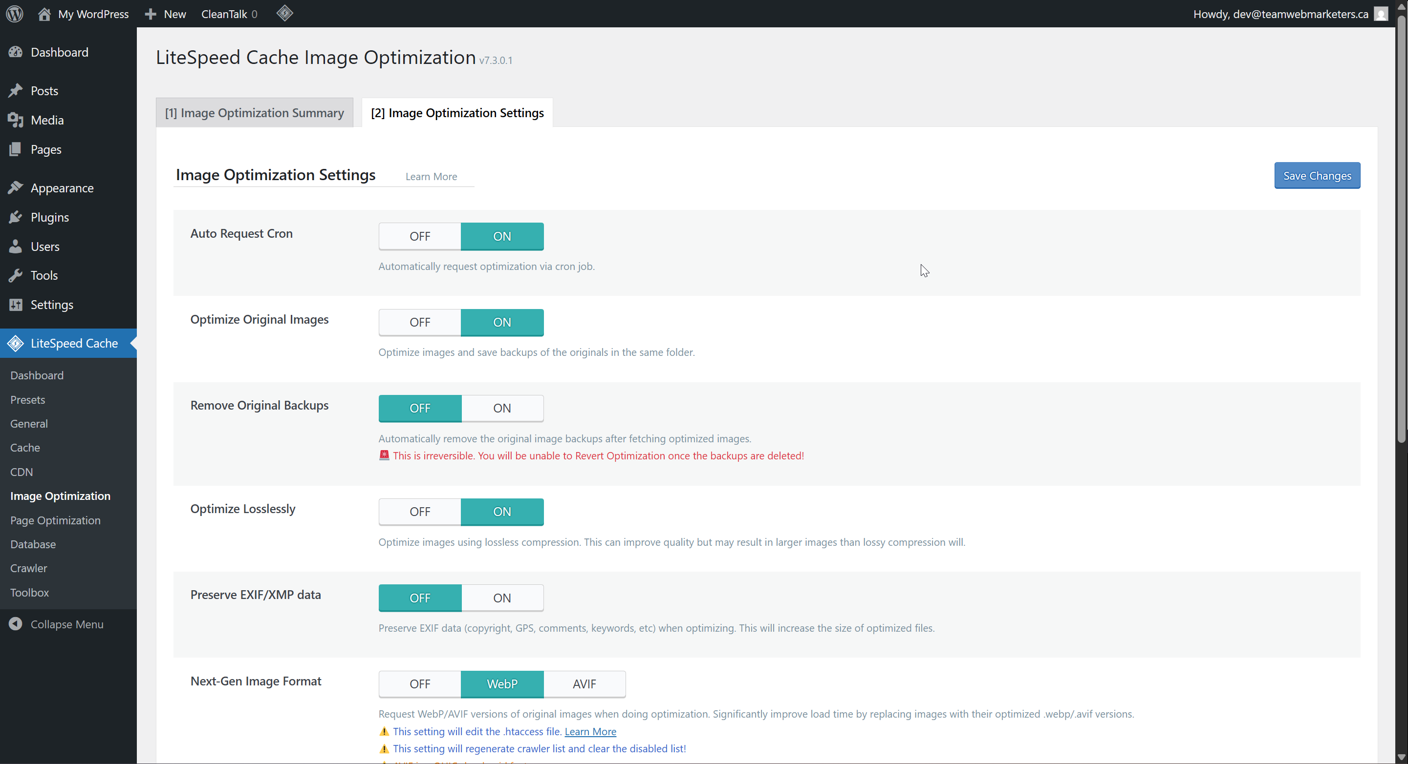Click the Tools wrench icon

pyautogui.click(x=15, y=275)
